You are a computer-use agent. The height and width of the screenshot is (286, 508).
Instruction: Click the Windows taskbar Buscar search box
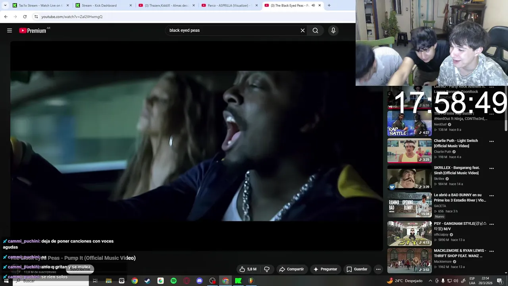point(51,281)
